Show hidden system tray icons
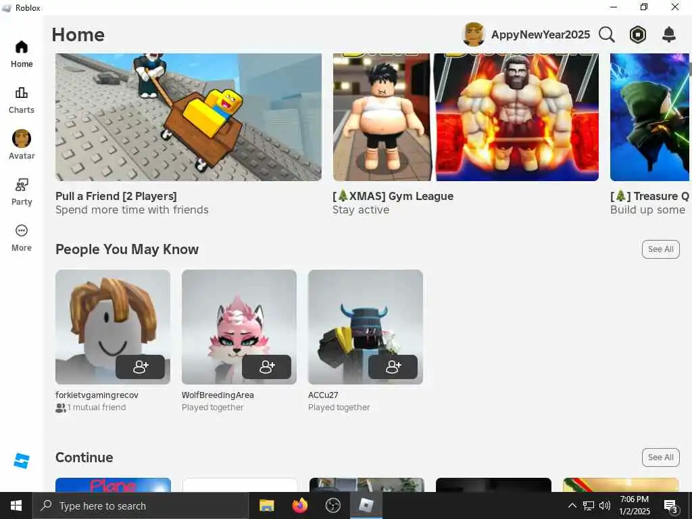Viewport: 692px width, 519px height. tap(572, 505)
